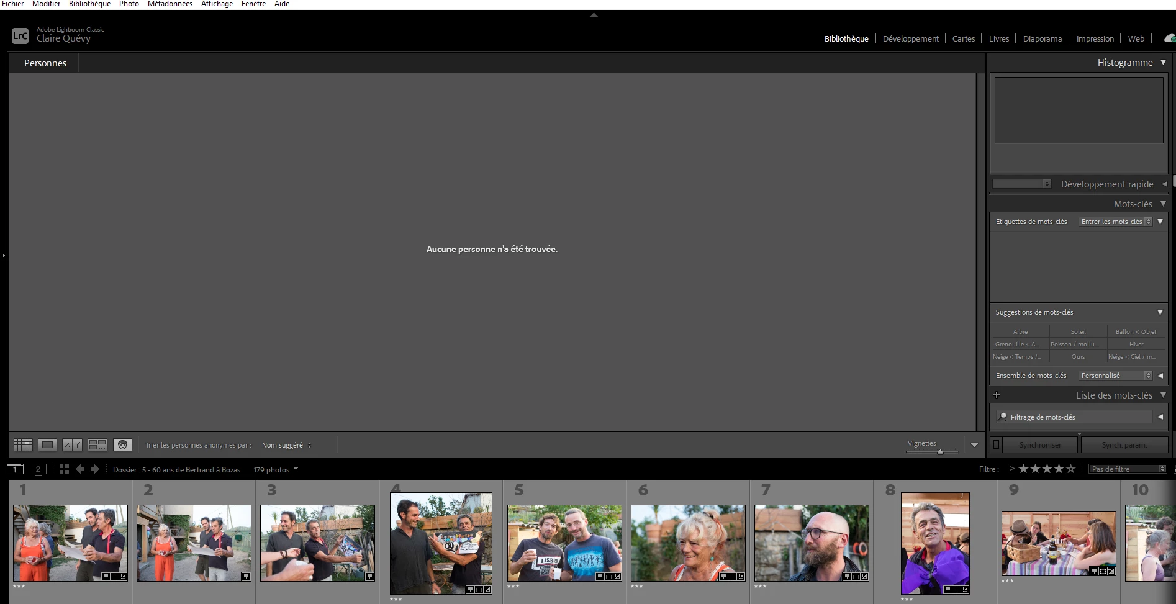1176x604 pixels.
Task: Click the Lrc application logo
Action: point(20,36)
